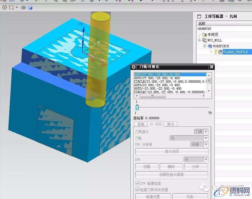The width and height of the screenshot is (252, 199).
Task: Select the shaded cube display icon on toolbar
Action: (x=24, y=7)
